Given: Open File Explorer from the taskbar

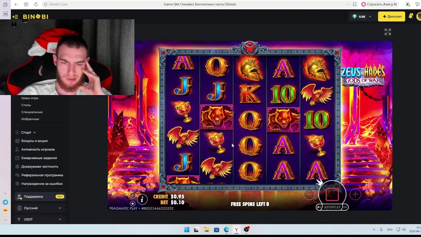Looking at the screenshot, I should click(206, 230).
